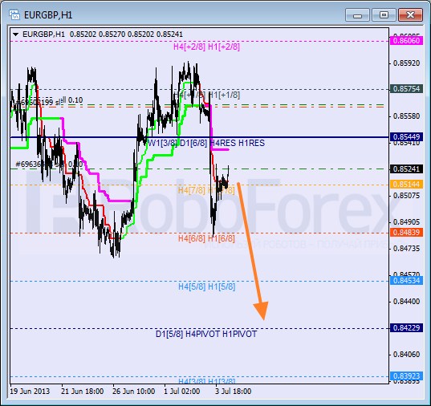Select the 0.83923 price level tag

coord(406,376)
